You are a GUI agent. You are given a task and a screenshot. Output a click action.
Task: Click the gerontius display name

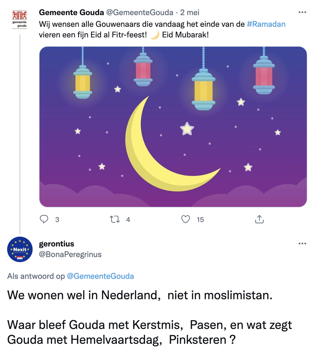pyautogui.click(x=56, y=244)
